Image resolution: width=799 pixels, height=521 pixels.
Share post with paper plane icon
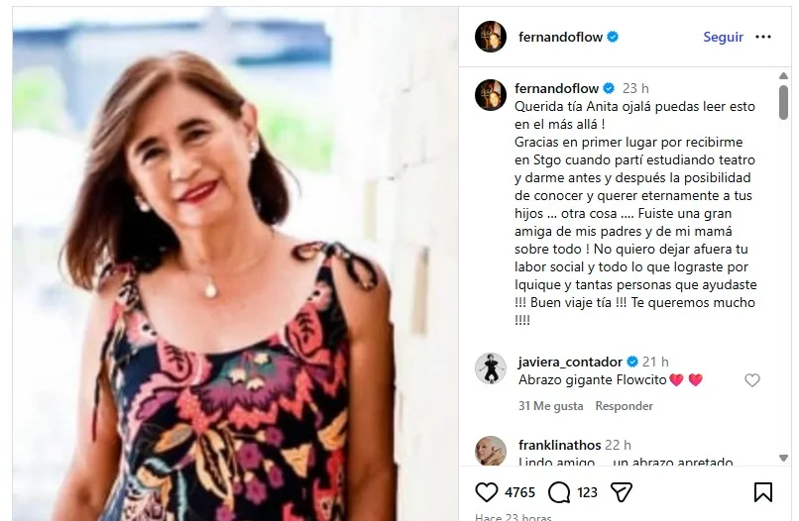(x=622, y=492)
